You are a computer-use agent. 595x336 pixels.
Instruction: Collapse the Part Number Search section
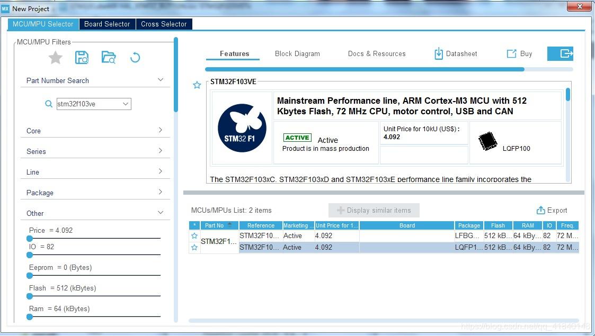click(x=161, y=80)
